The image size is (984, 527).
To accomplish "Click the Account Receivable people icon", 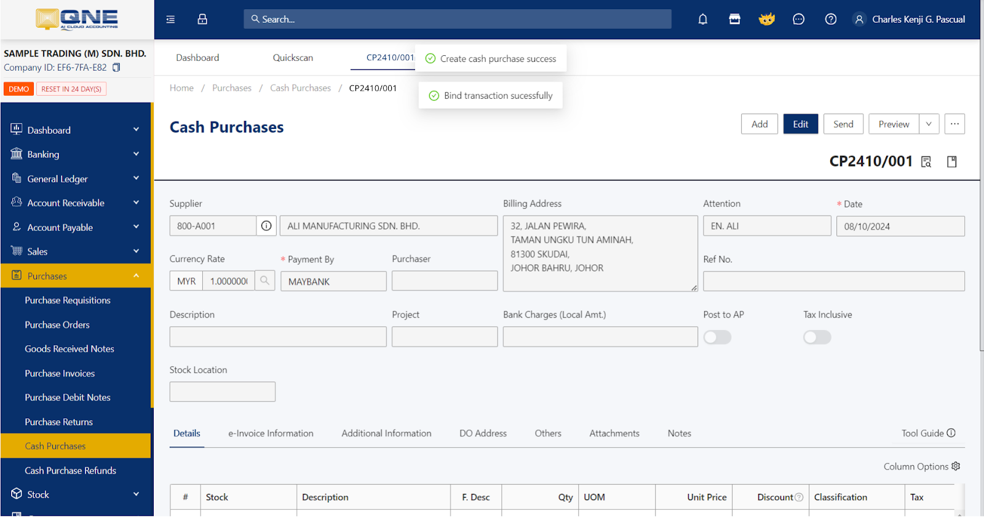I will pyautogui.click(x=17, y=202).
